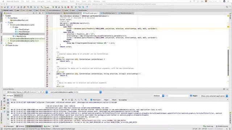This screenshot has width=232, height=130.
Task: Click the Search Everywhere magnifier at top right
Action: (x=227, y=7)
